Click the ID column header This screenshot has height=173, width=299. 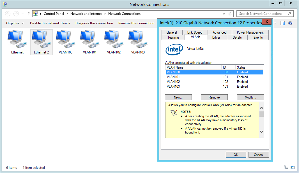coord(228,67)
